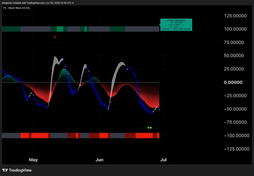Click the TradingView logo at the bottom

pyautogui.click(x=17, y=170)
